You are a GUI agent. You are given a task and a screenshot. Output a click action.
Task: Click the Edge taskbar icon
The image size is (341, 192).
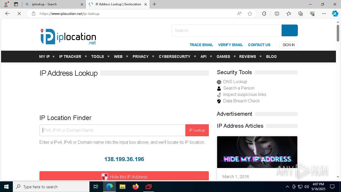point(109,187)
